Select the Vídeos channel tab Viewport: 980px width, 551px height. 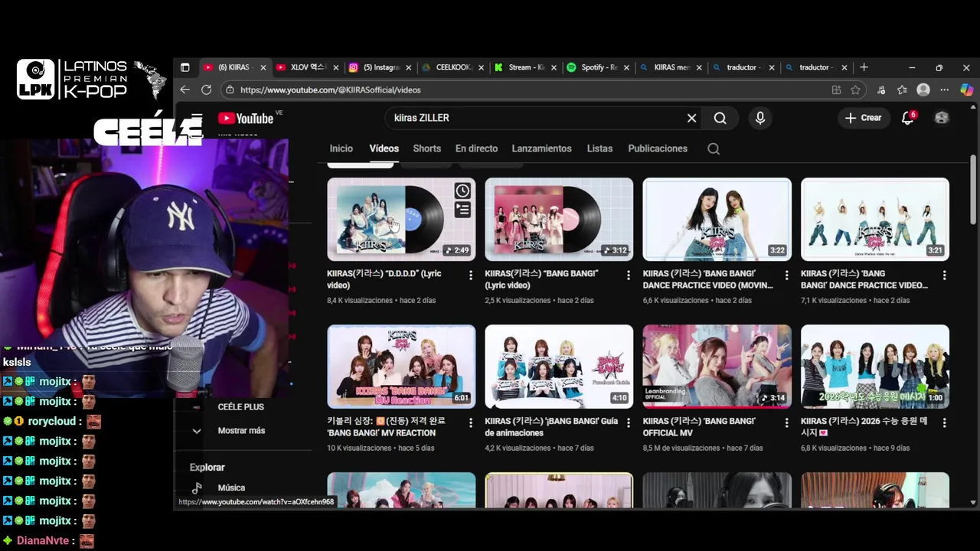point(384,148)
